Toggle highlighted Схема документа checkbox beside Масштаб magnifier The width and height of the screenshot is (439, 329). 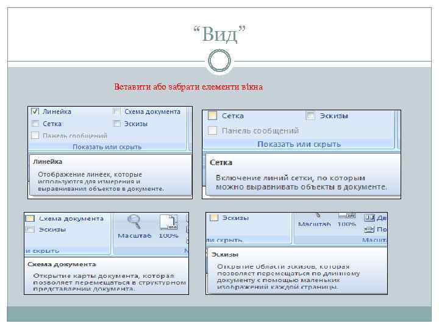point(30,218)
